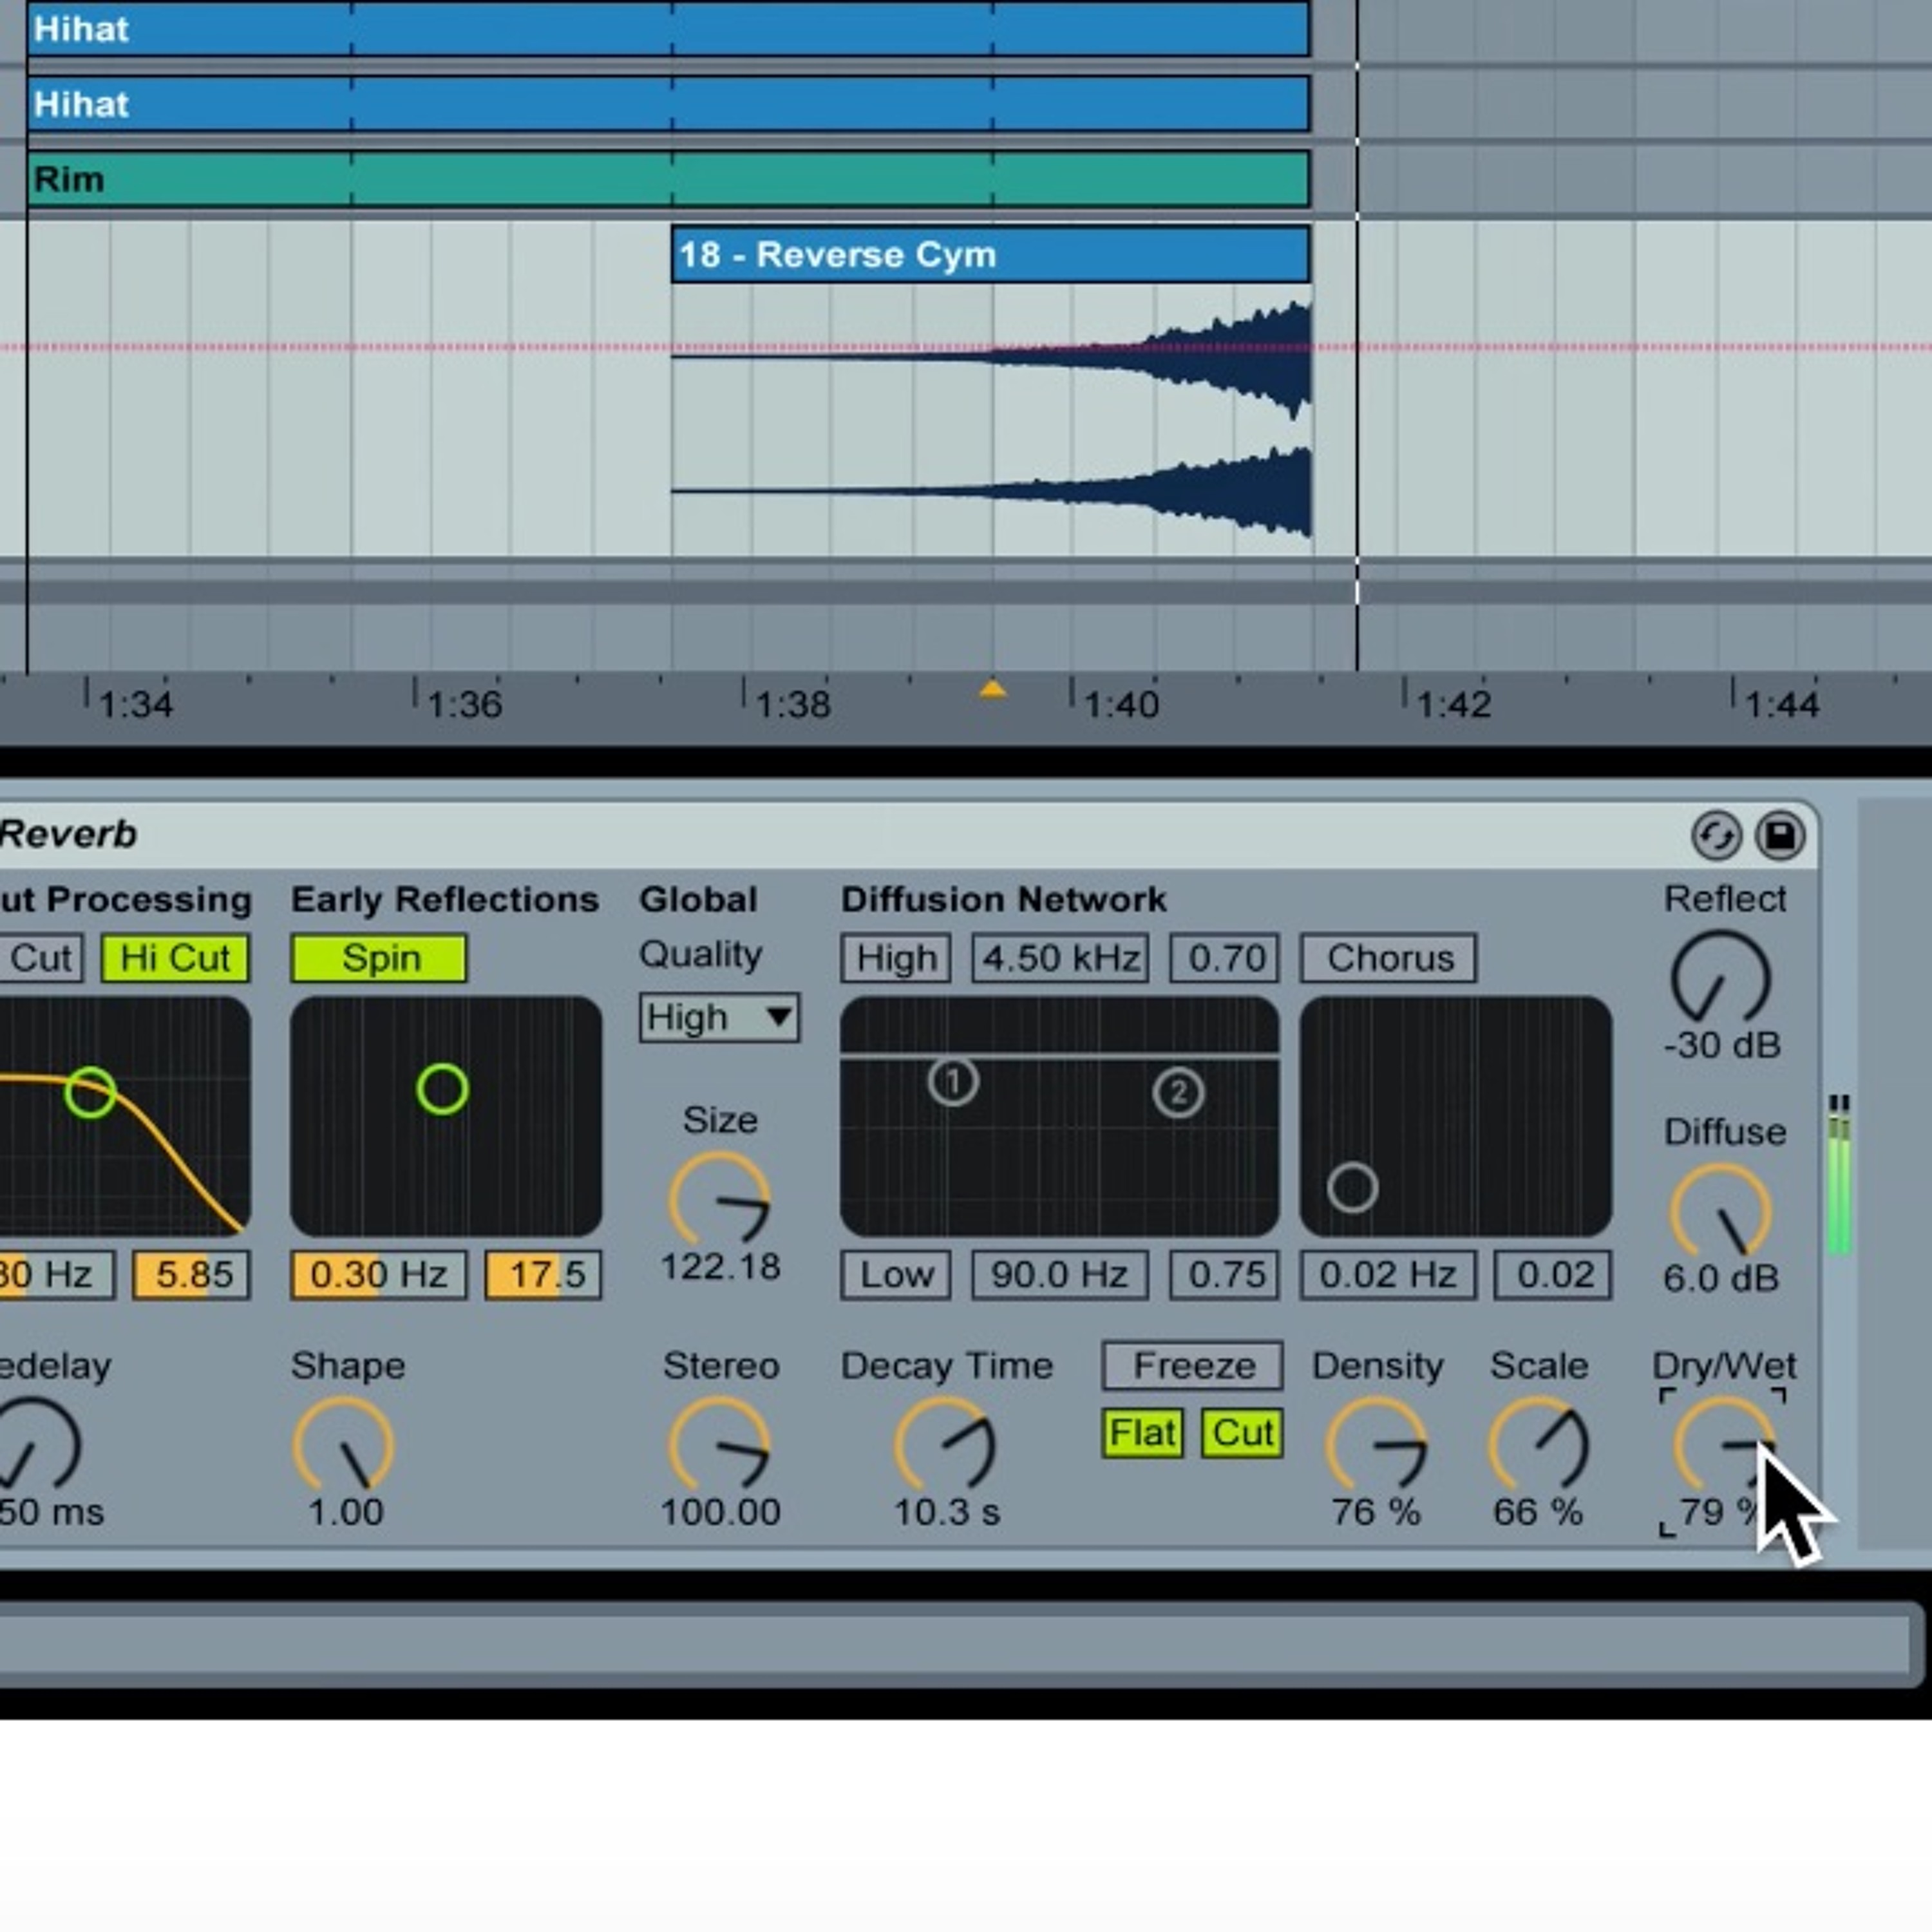Click the 90.0 Hz low shelf frequency field
1932x1932 pixels.
1060,1274
